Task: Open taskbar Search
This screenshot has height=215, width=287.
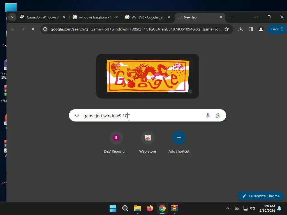Action: pyautogui.click(x=125, y=208)
